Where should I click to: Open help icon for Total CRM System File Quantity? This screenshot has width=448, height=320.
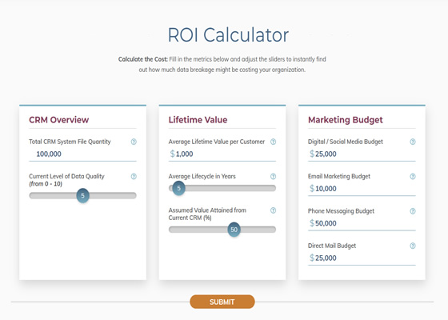pos(134,142)
